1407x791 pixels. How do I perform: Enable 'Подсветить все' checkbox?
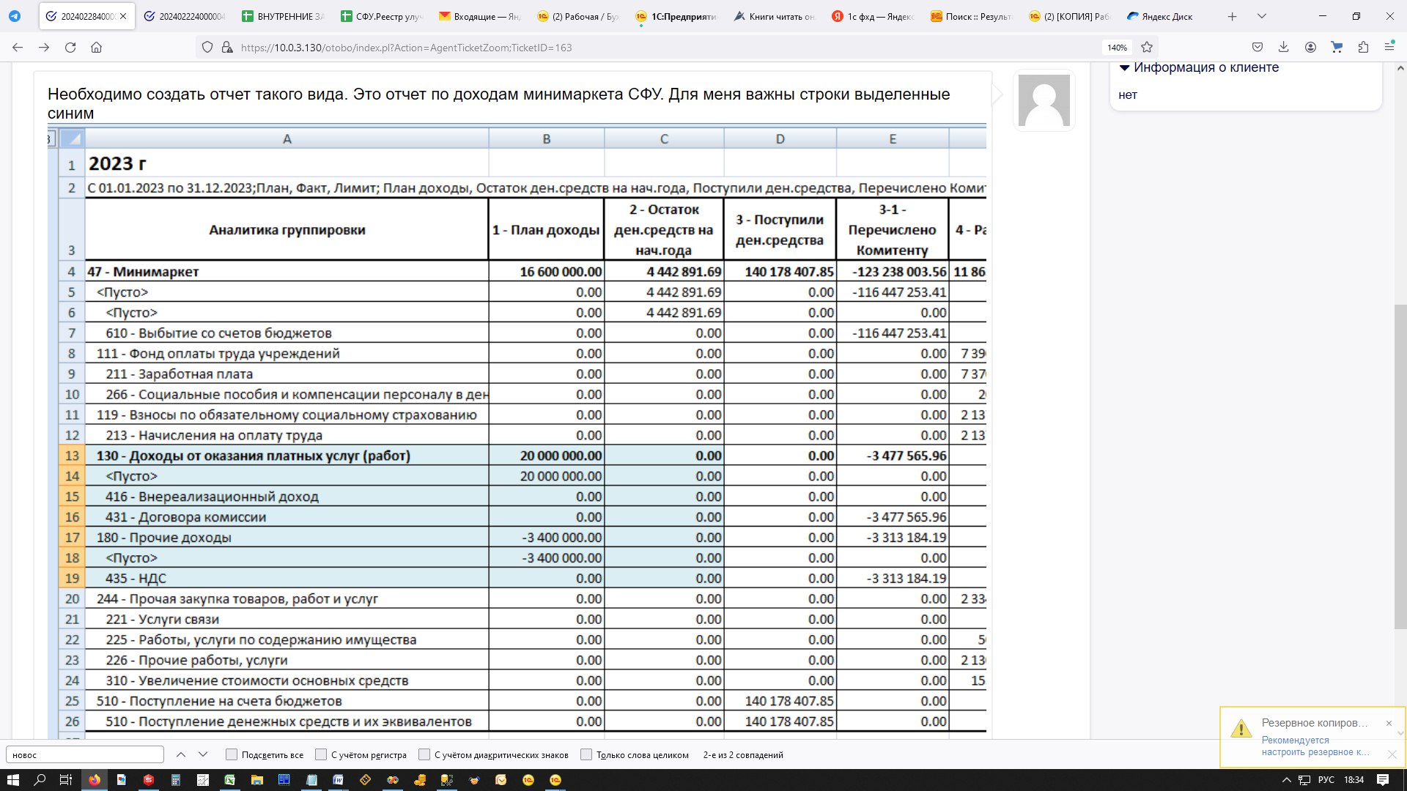[232, 754]
